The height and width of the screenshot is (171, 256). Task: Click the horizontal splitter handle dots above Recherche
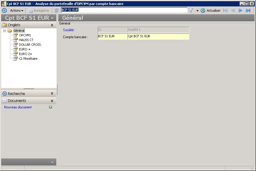coord(29,89)
